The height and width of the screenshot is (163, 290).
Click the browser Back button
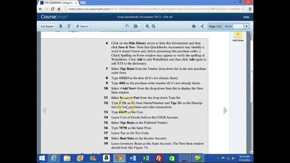pos(40,9)
